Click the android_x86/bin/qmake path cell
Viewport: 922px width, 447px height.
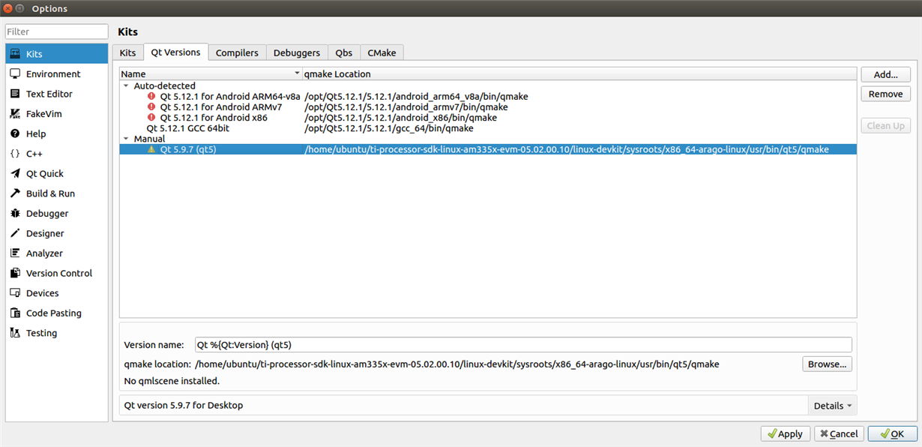(401, 118)
